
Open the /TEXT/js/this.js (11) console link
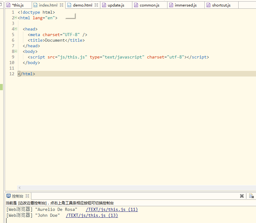(x=112, y=209)
